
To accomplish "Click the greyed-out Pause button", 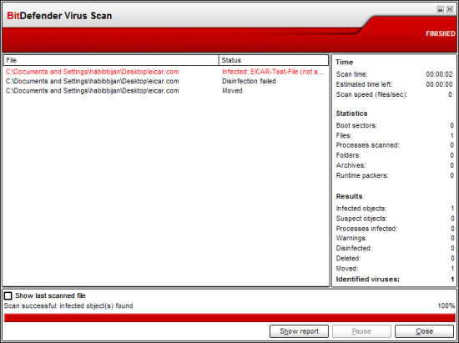I will pos(361,331).
